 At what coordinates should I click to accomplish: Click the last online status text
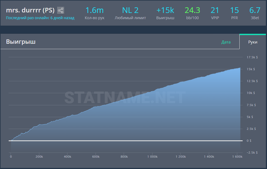pyautogui.click(x=40, y=18)
